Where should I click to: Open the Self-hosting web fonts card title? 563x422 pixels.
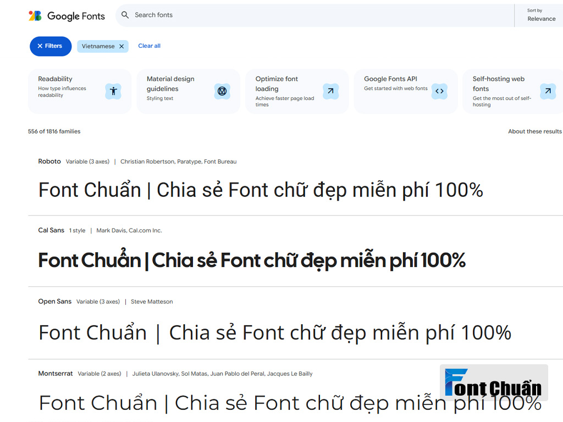(x=498, y=84)
